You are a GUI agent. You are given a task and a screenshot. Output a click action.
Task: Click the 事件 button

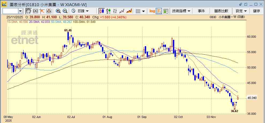pos(201,11)
